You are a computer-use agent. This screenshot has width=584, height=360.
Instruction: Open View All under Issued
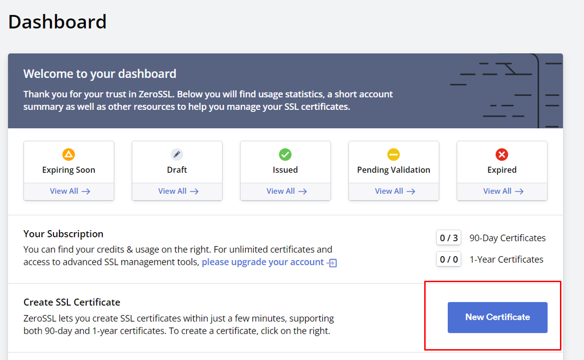coord(287,191)
